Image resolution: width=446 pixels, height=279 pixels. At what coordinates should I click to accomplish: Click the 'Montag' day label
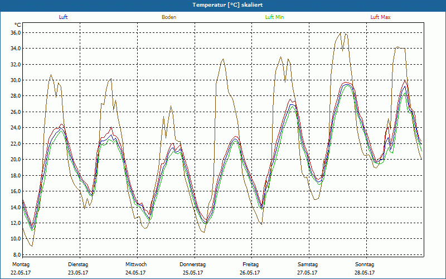tap(21, 264)
